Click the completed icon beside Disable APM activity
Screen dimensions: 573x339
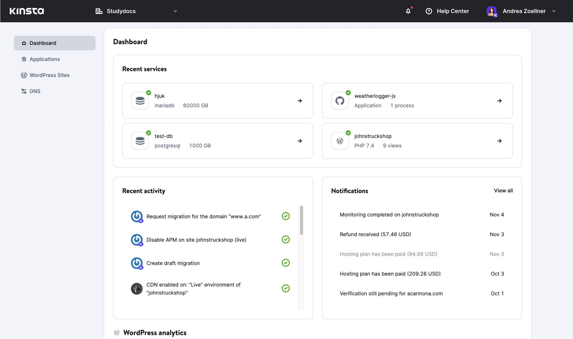285,239
